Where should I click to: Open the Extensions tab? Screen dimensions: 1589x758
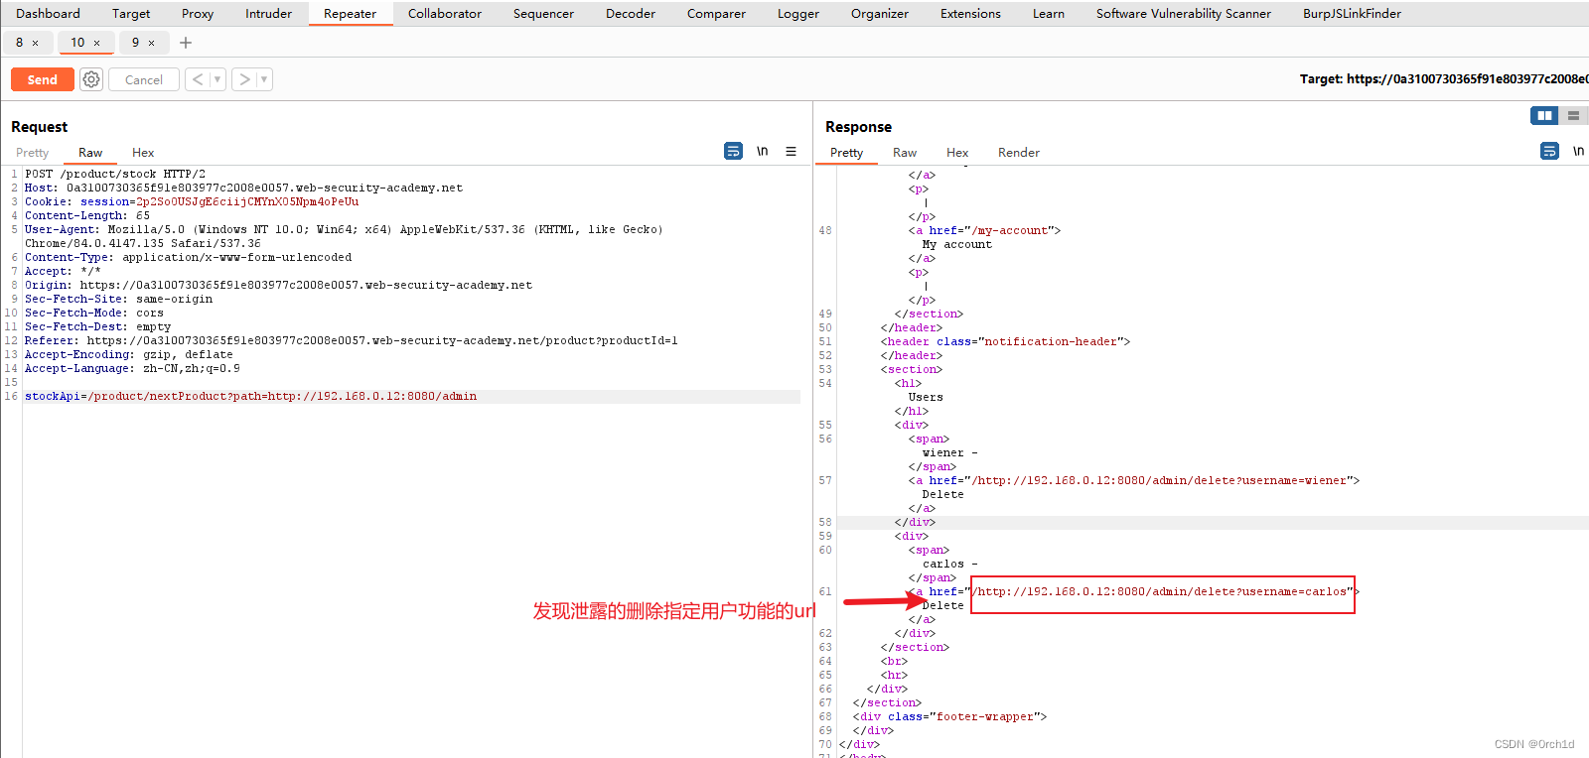tap(970, 13)
